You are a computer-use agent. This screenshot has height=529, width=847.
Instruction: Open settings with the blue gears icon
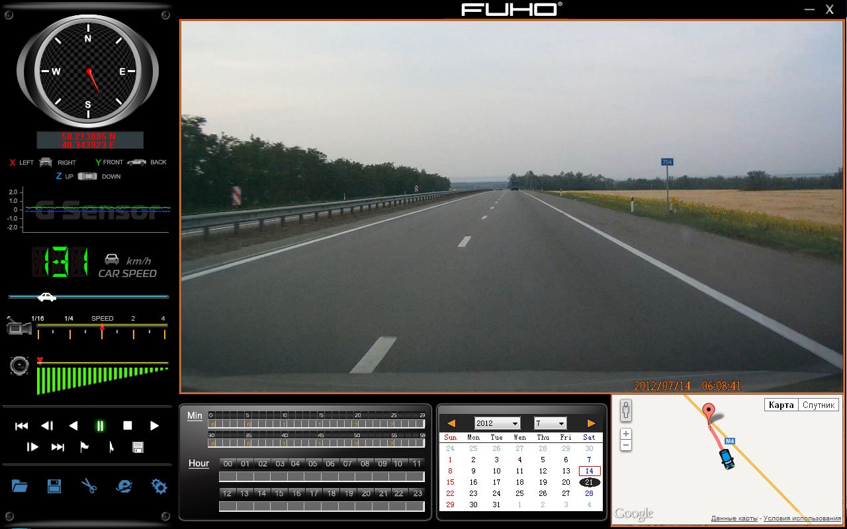click(159, 487)
